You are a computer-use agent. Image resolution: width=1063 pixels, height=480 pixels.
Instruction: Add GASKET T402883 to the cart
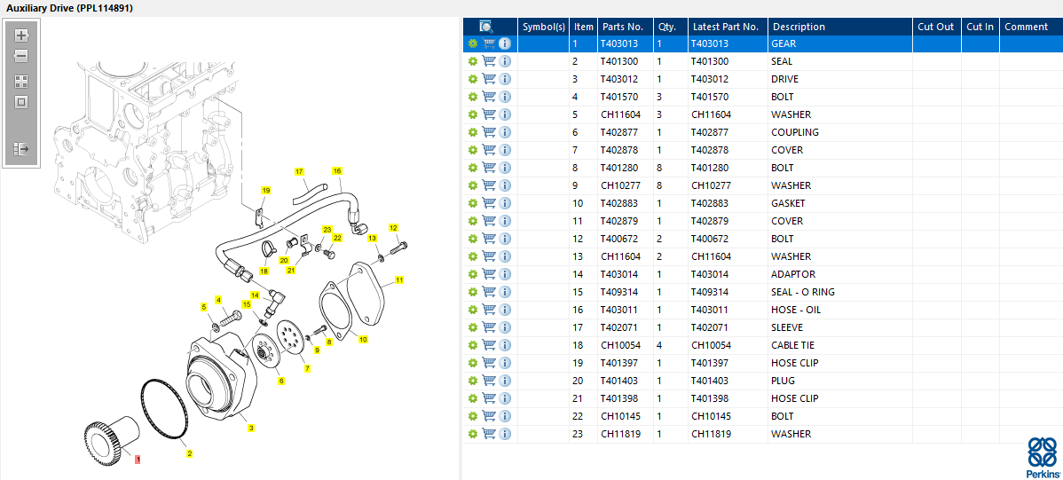[x=489, y=202]
